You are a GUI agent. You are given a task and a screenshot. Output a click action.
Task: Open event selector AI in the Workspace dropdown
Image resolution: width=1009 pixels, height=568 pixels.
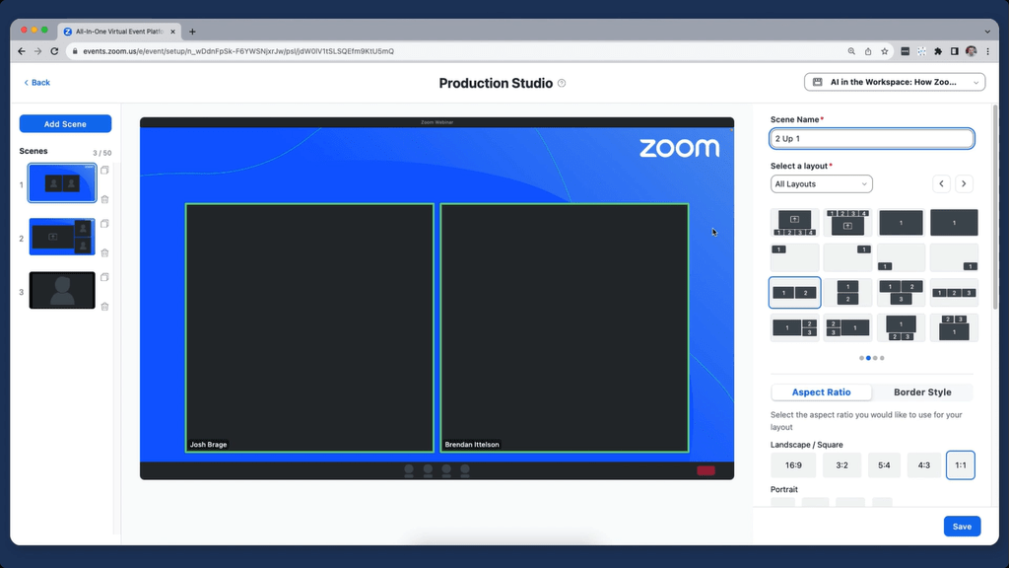pyautogui.click(x=895, y=82)
